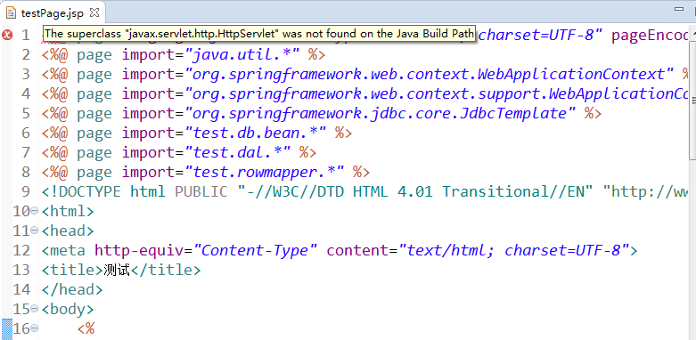Click the HttpServlet superclass error tooltip

point(259,34)
